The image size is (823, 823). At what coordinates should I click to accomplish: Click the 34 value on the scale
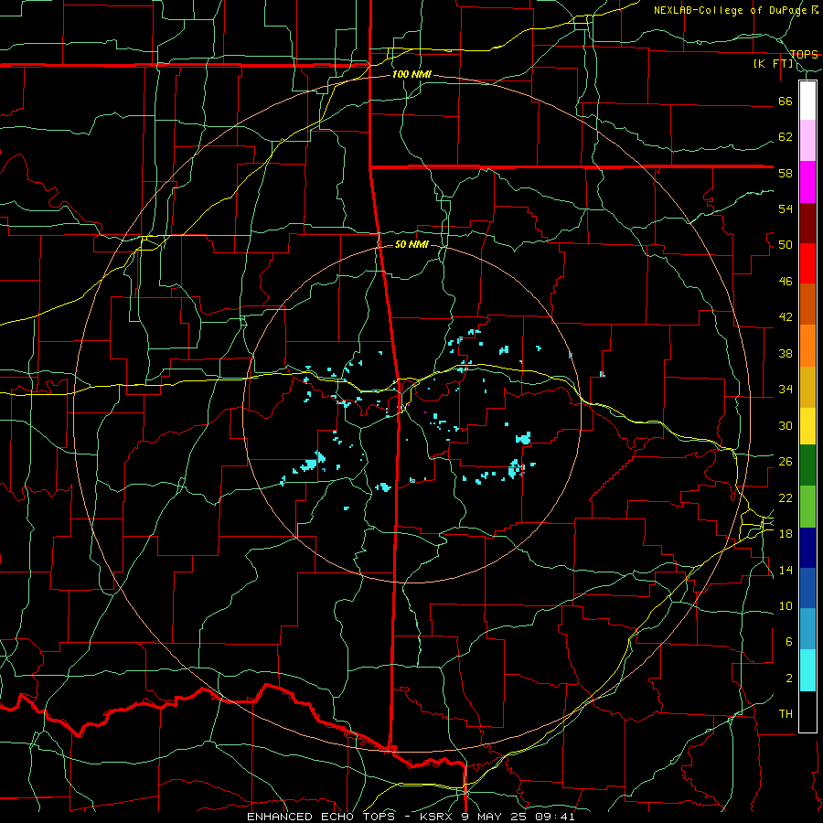786,390
